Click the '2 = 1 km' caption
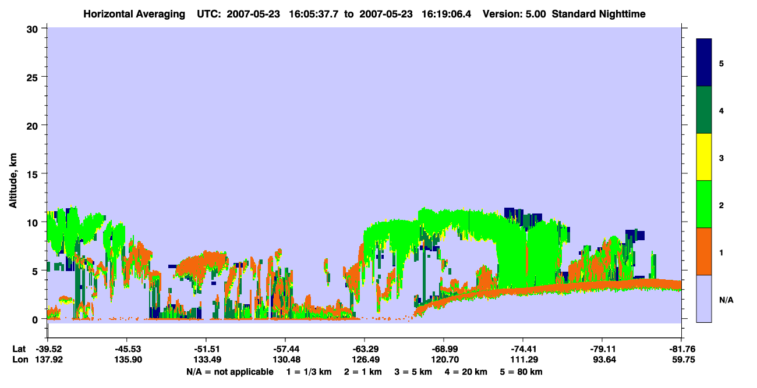The width and height of the screenshot is (757, 388). click(363, 372)
